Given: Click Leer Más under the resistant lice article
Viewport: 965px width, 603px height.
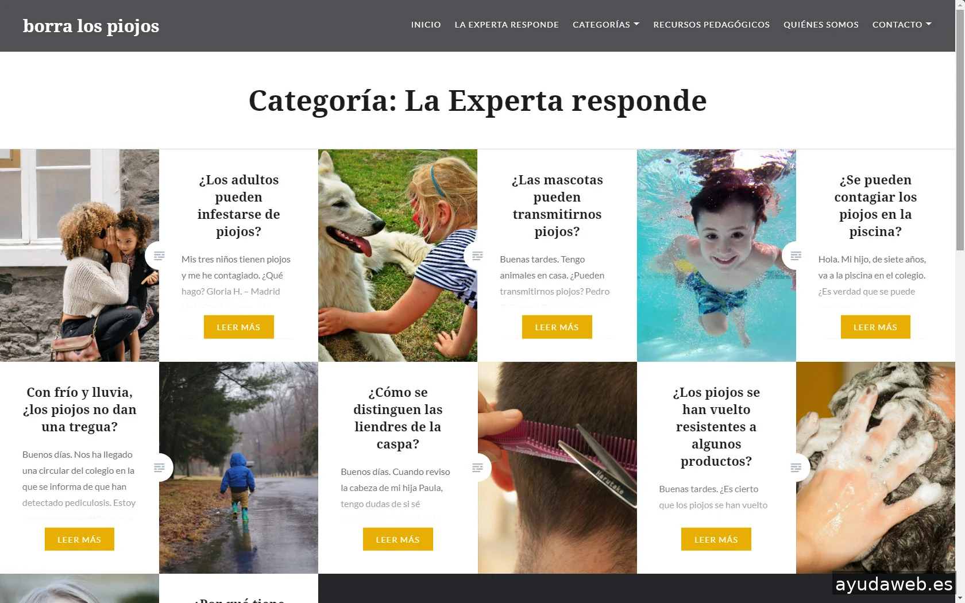Looking at the screenshot, I should click(x=716, y=539).
